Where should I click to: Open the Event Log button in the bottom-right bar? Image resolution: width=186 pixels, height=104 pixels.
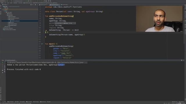(x=175, y=102)
